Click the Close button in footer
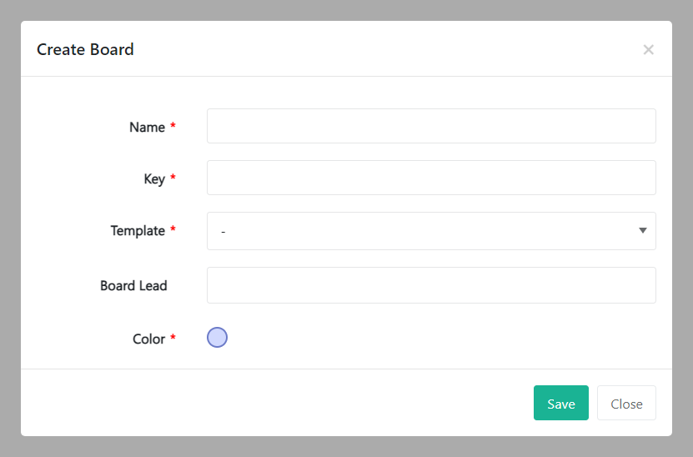The width and height of the screenshot is (693, 457). click(x=626, y=404)
